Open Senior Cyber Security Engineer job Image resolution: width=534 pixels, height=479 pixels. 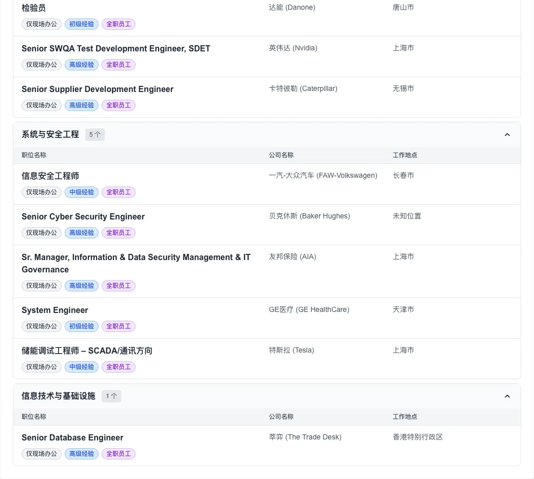click(x=83, y=216)
